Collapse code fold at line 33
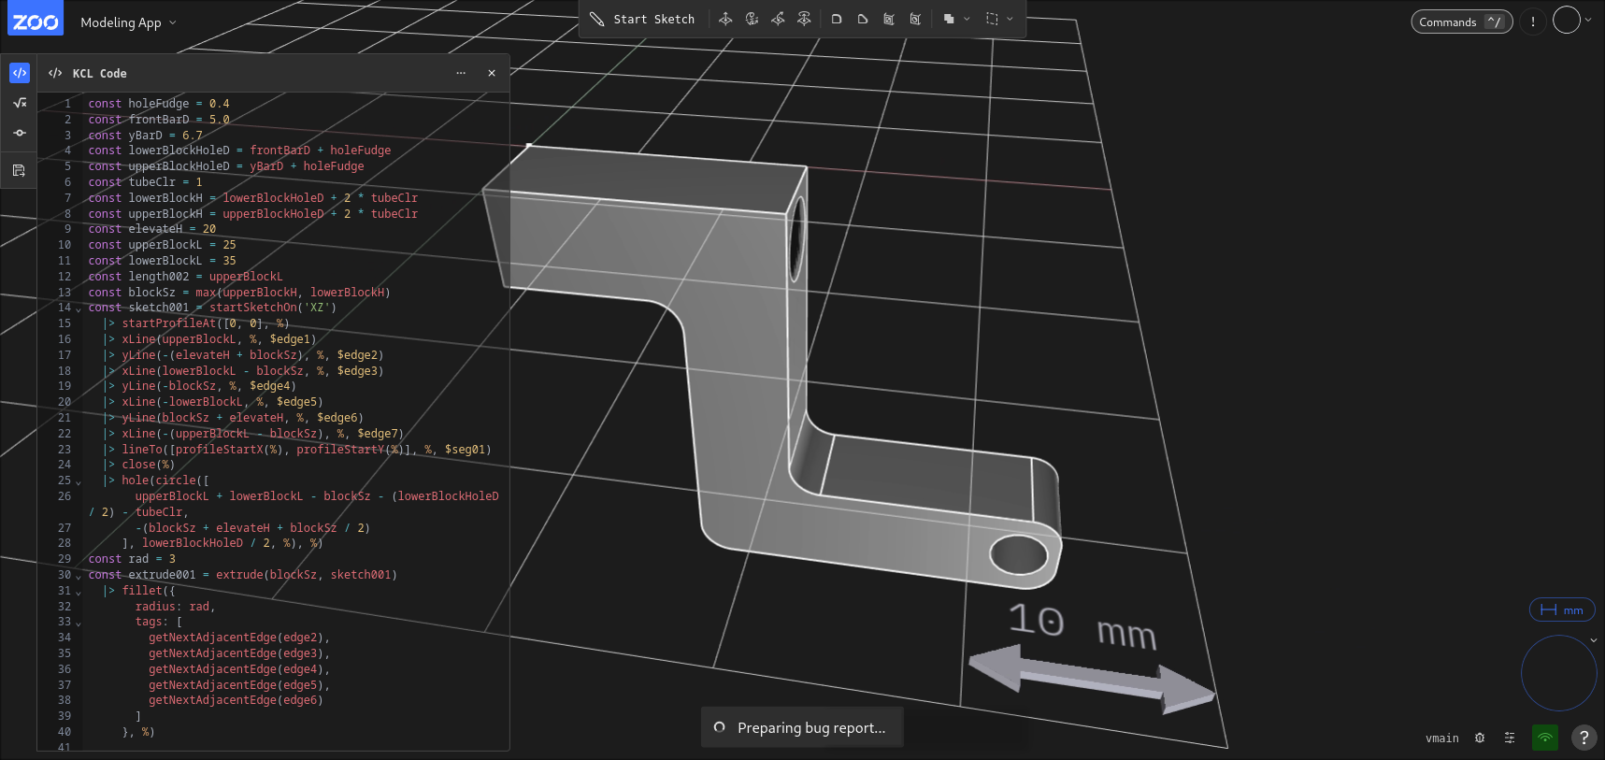Image resolution: width=1605 pixels, height=760 pixels. [79, 624]
